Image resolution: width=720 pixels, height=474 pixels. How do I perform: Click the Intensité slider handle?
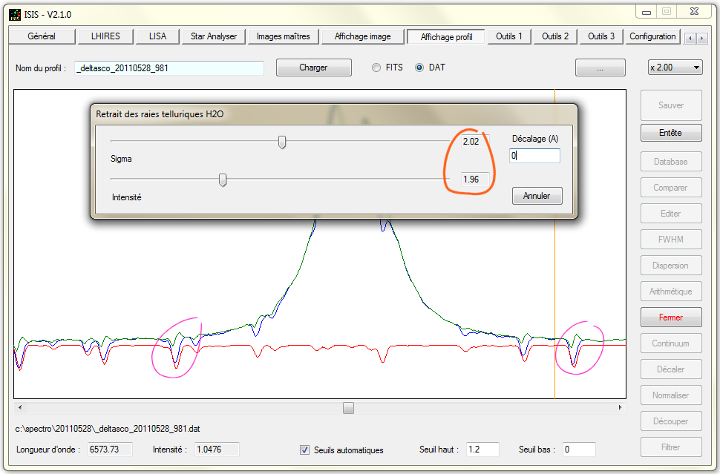[223, 180]
